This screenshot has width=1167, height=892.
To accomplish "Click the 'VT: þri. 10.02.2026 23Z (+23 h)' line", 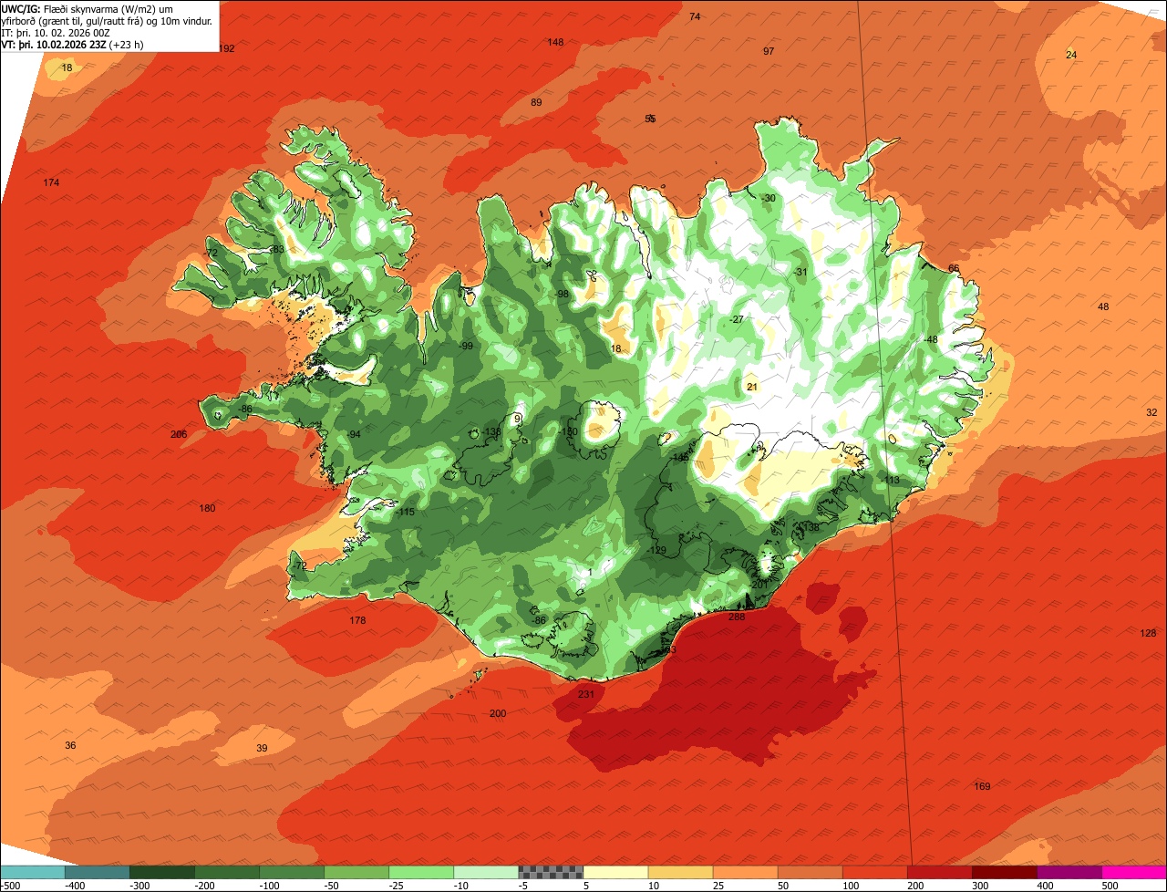I will point(72,45).
